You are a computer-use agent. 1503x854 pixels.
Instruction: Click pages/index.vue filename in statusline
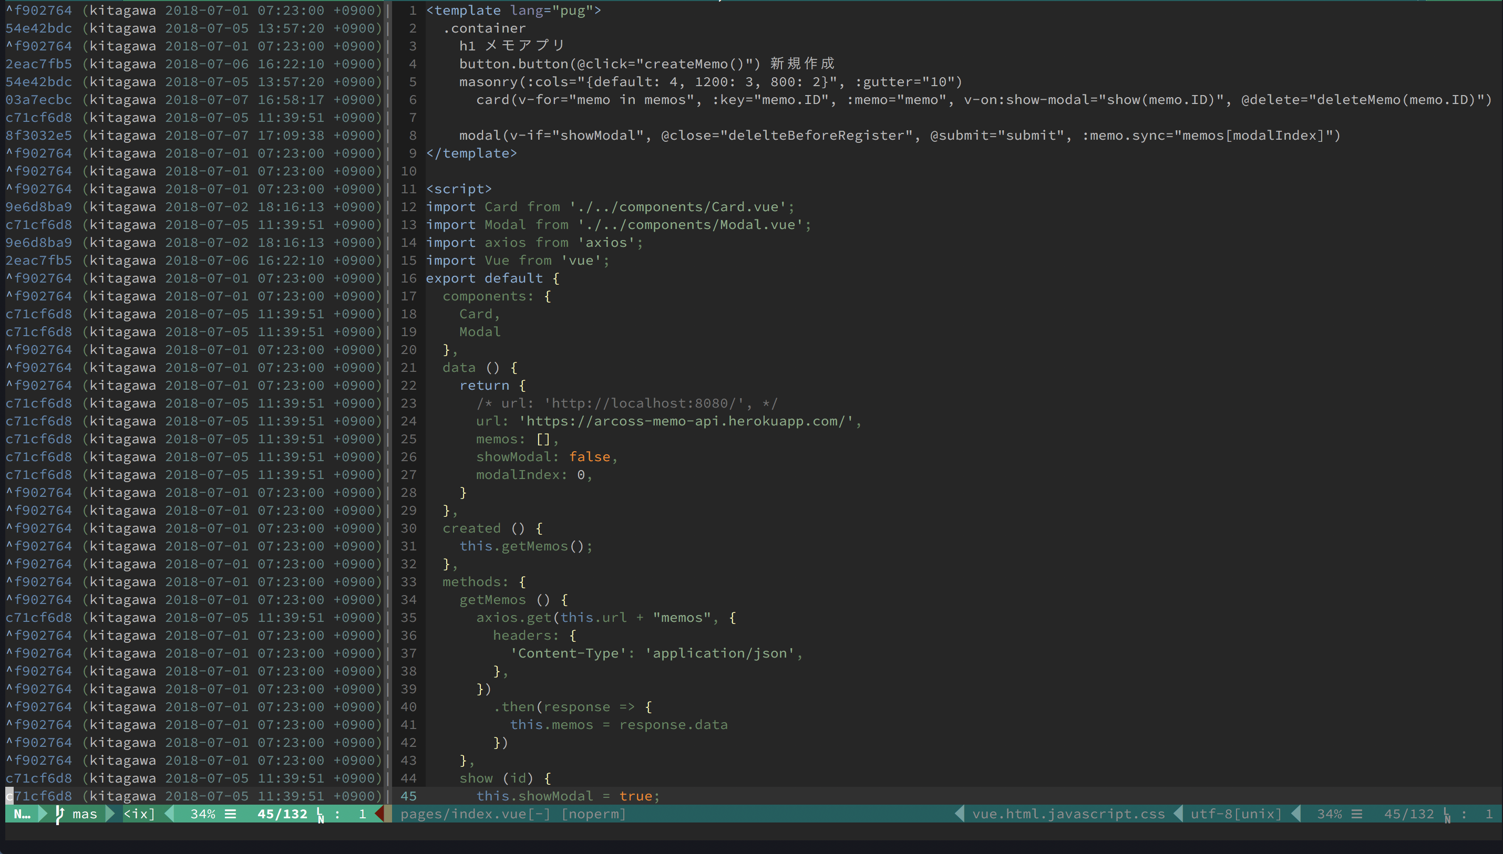(x=463, y=814)
